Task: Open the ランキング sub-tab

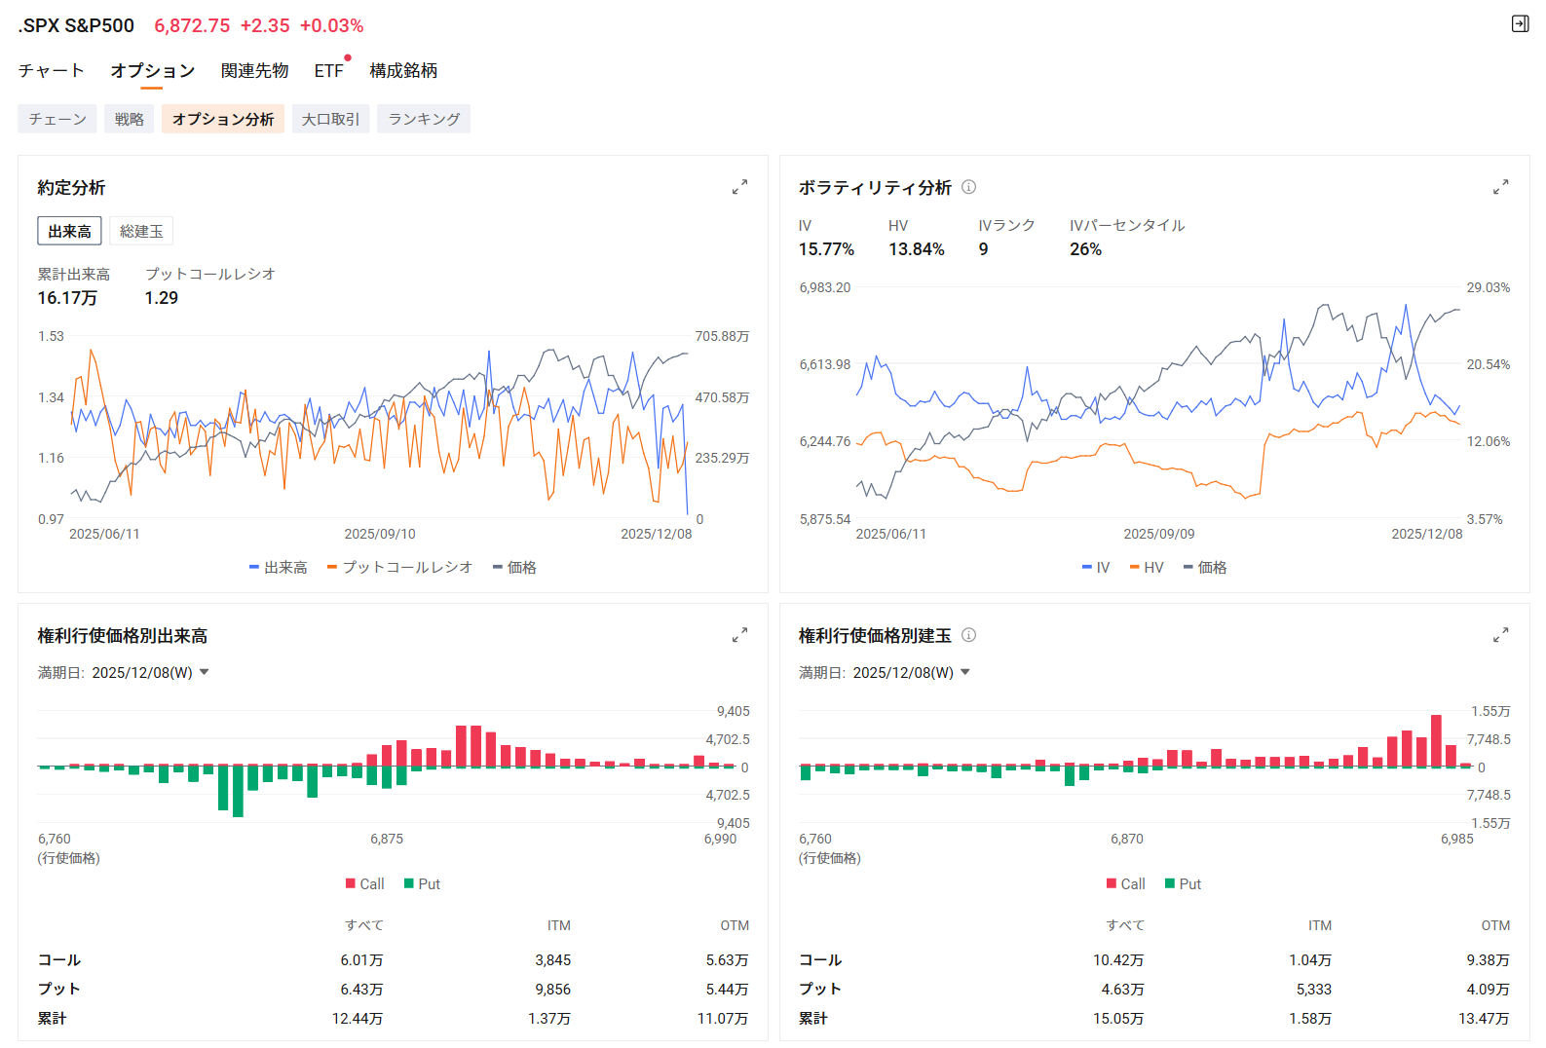Action: 424,119
